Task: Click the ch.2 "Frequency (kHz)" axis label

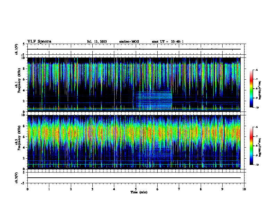Action: point(19,138)
